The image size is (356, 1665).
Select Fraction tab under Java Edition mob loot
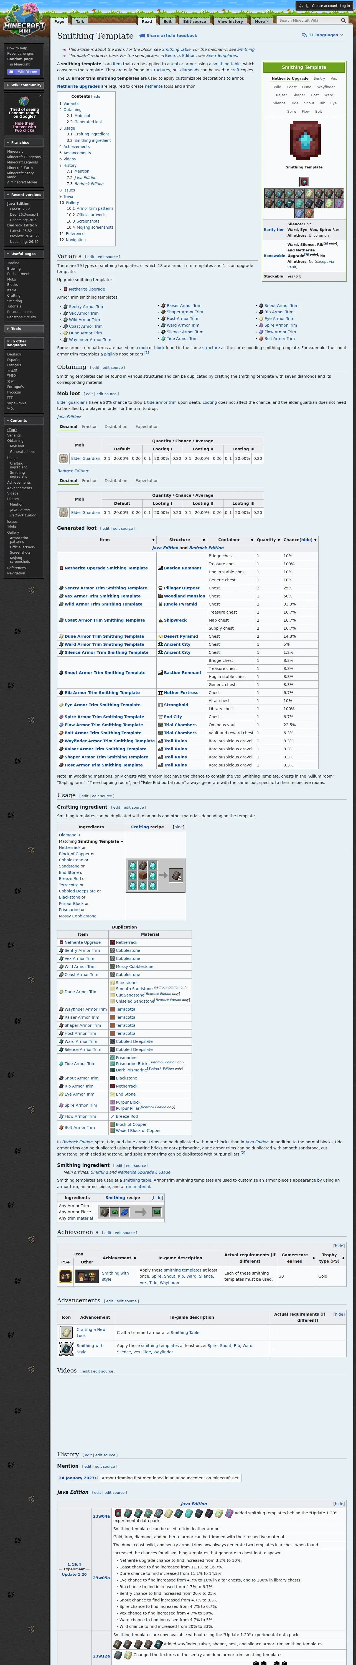[x=90, y=427]
